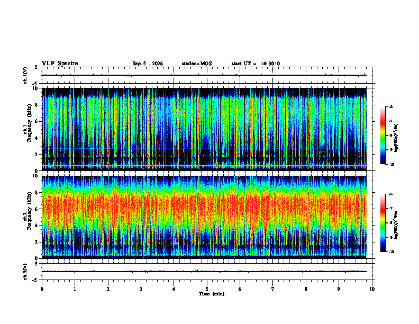Click the ch.3(V) waveform strip at bottom
Image resolution: width=419 pixels, height=324 pixels.
204,272
